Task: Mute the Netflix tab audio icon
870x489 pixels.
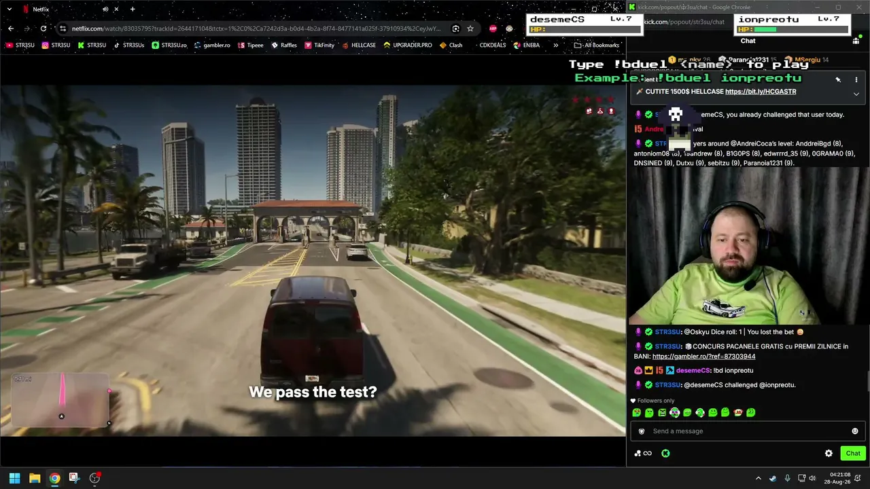Action: [x=105, y=9]
